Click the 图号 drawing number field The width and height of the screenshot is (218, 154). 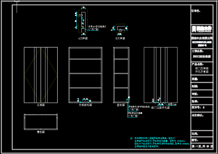195,140
